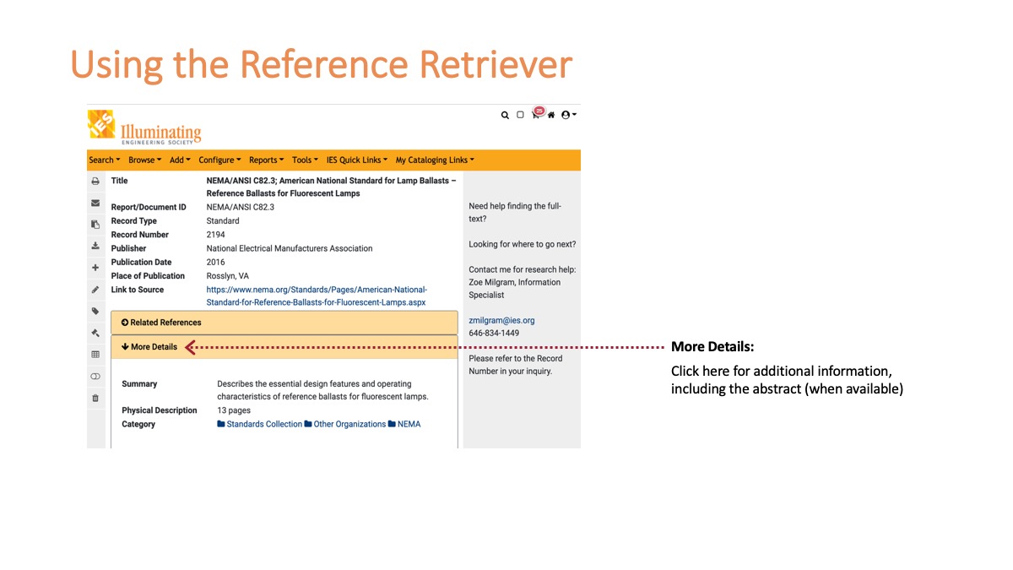The image size is (1013, 570).
Task: Select the place of publication Rosslyn, VA
Action: pyautogui.click(x=229, y=276)
